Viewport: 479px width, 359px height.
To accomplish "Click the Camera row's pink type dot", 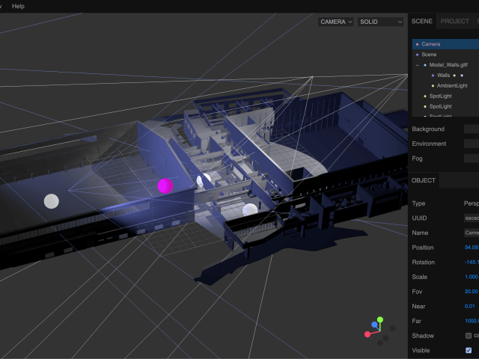I will [x=418, y=44].
